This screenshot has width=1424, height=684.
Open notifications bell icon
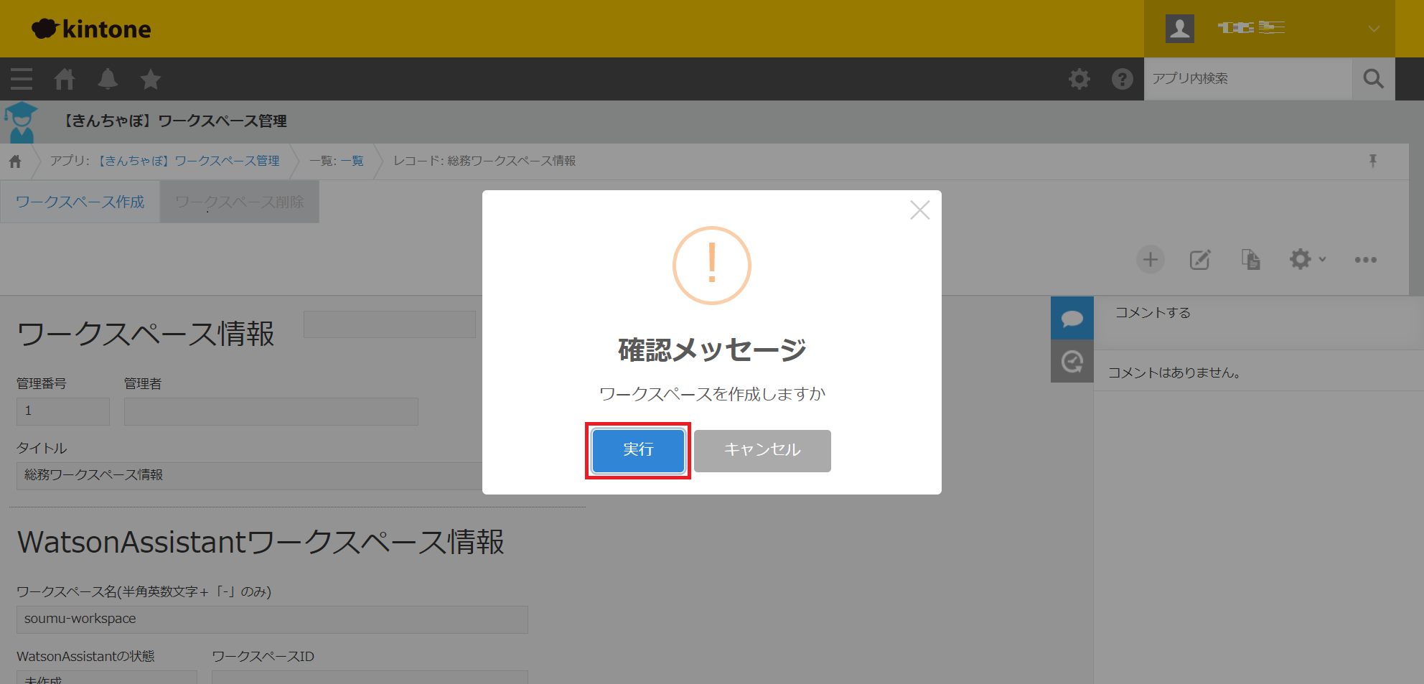[108, 79]
